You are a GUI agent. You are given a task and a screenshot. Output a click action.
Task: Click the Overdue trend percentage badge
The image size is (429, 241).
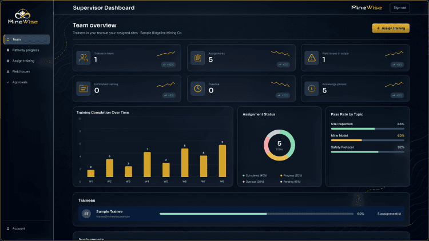[283, 95]
